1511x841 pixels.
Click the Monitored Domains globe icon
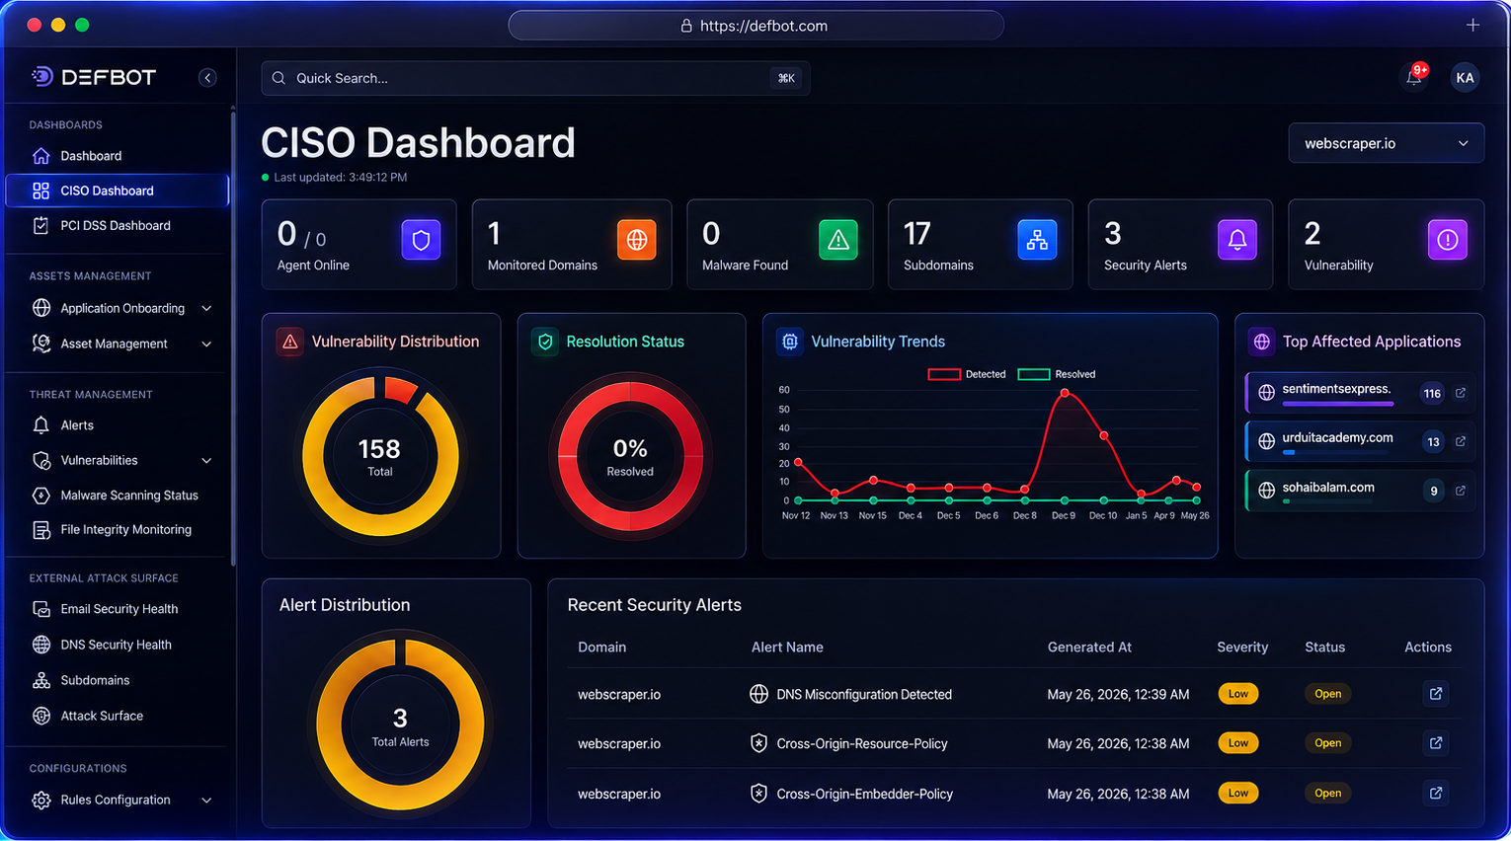[x=637, y=240]
